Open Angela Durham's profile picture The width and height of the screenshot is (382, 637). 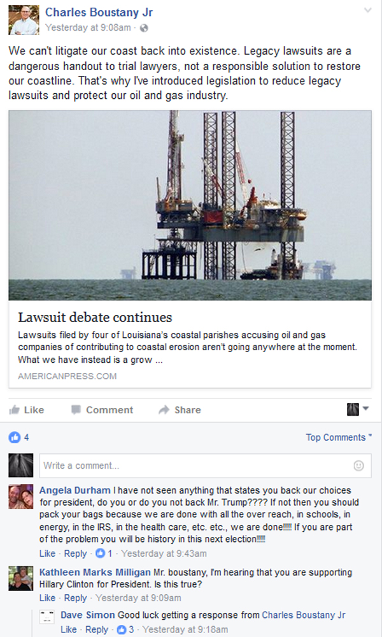(x=21, y=497)
